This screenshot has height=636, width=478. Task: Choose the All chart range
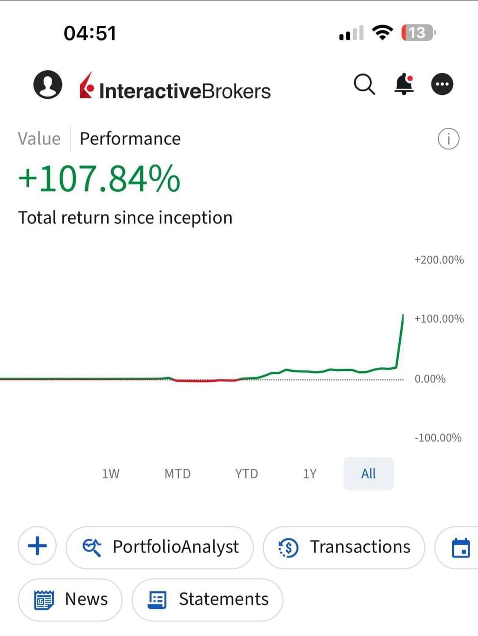(x=369, y=474)
